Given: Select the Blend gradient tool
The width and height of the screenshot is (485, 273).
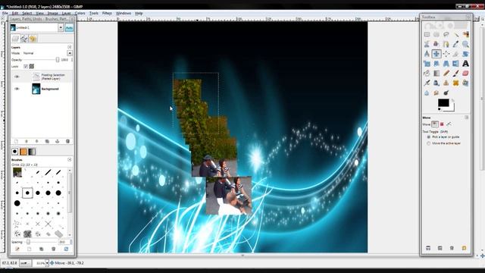Looking at the screenshot, I should point(436,74).
